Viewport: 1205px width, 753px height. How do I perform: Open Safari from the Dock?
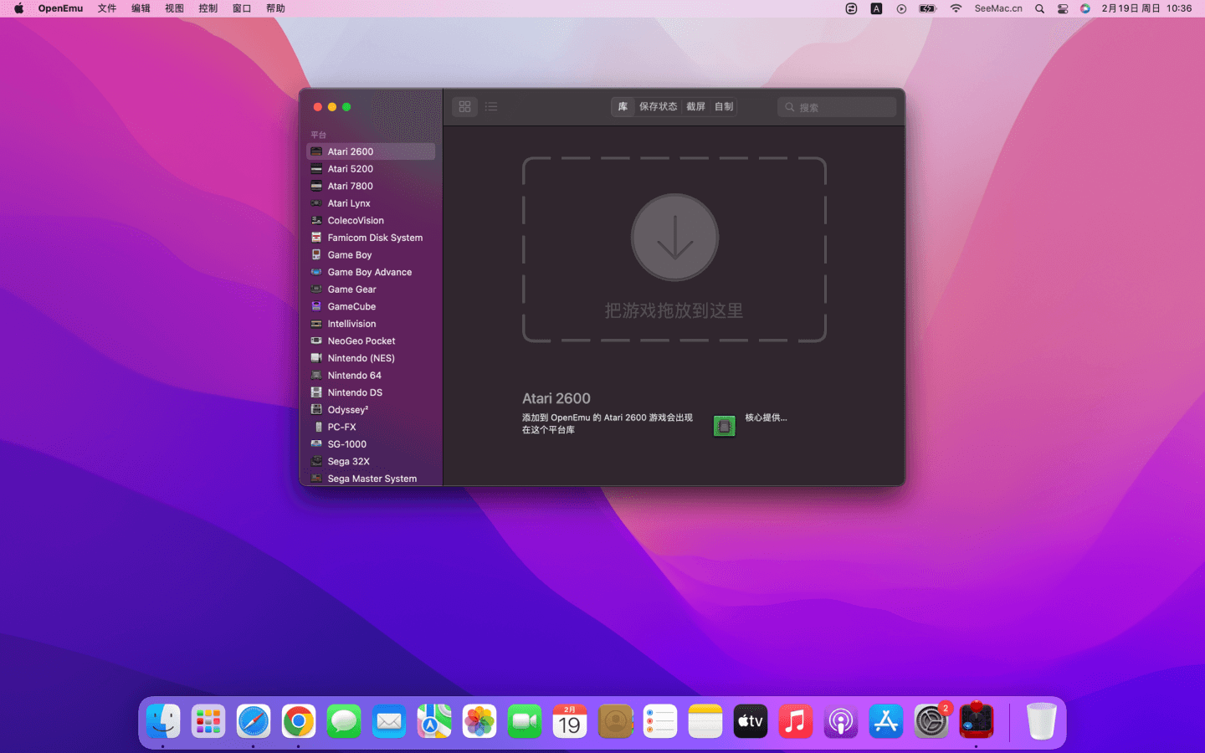pyautogui.click(x=254, y=721)
